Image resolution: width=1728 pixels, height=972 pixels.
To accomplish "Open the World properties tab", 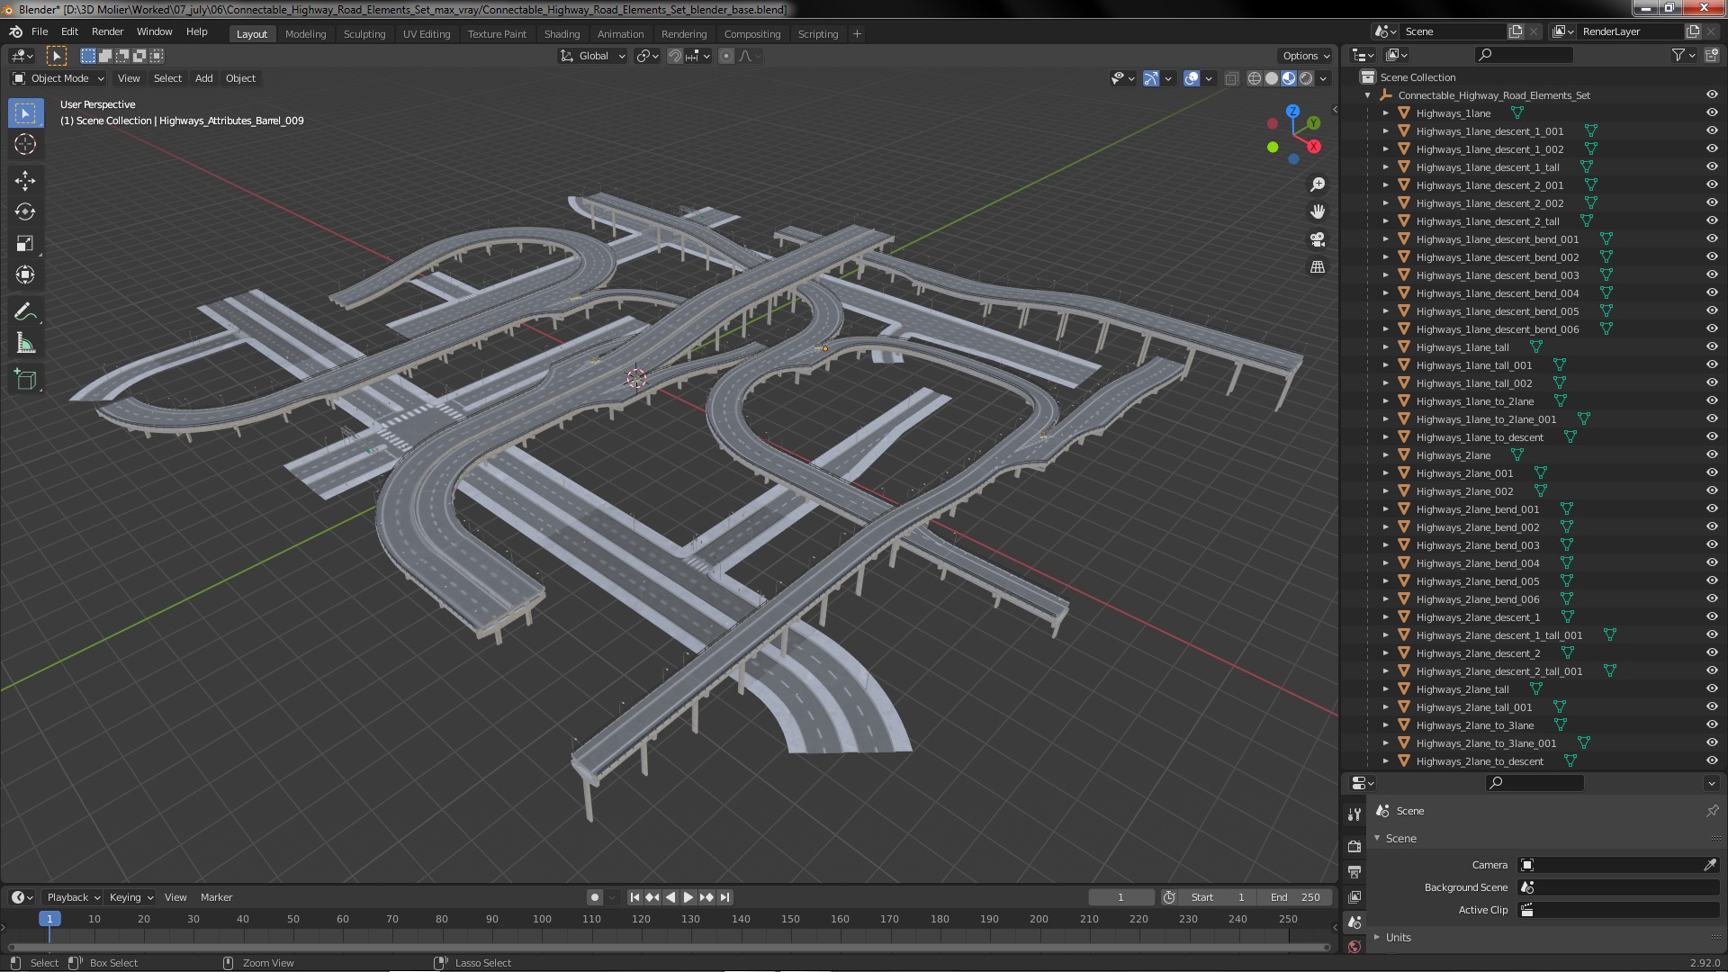I will pyautogui.click(x=1354, y=946).
